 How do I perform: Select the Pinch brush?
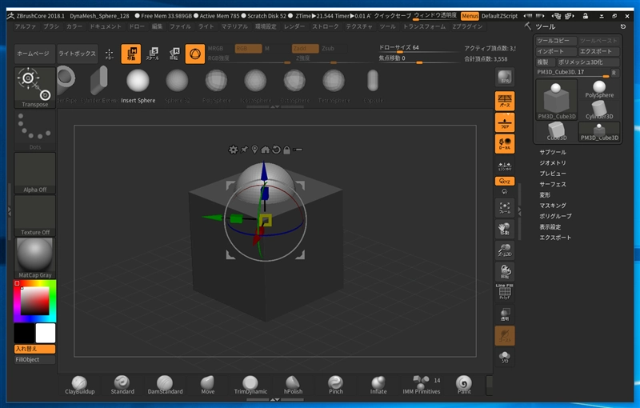click(x=335, y=385)
